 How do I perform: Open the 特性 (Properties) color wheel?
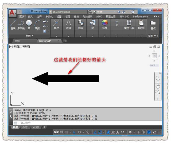(x=105, y=22)
